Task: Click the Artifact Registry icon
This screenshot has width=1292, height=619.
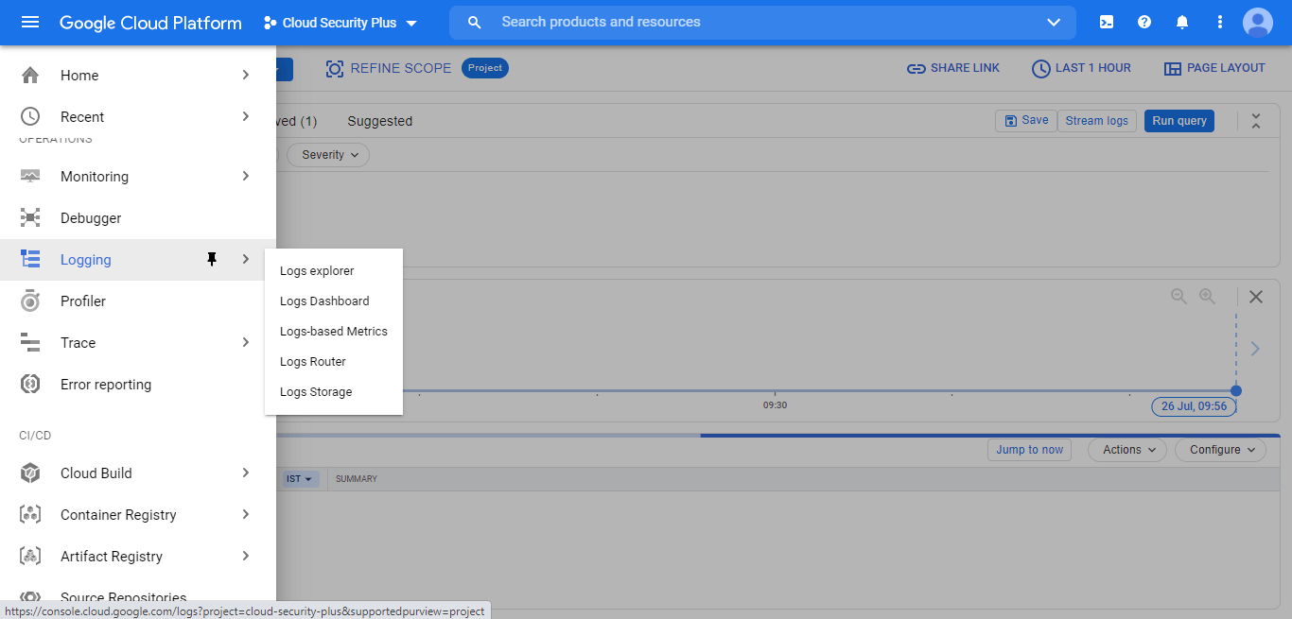Action: click(x=30, y=557)
